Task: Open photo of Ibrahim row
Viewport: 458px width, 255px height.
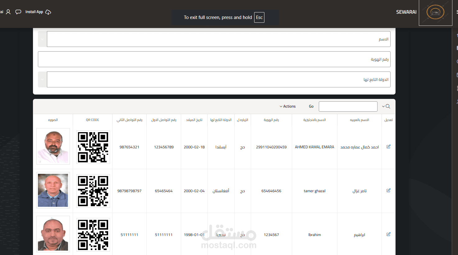Action: [53, 234]
